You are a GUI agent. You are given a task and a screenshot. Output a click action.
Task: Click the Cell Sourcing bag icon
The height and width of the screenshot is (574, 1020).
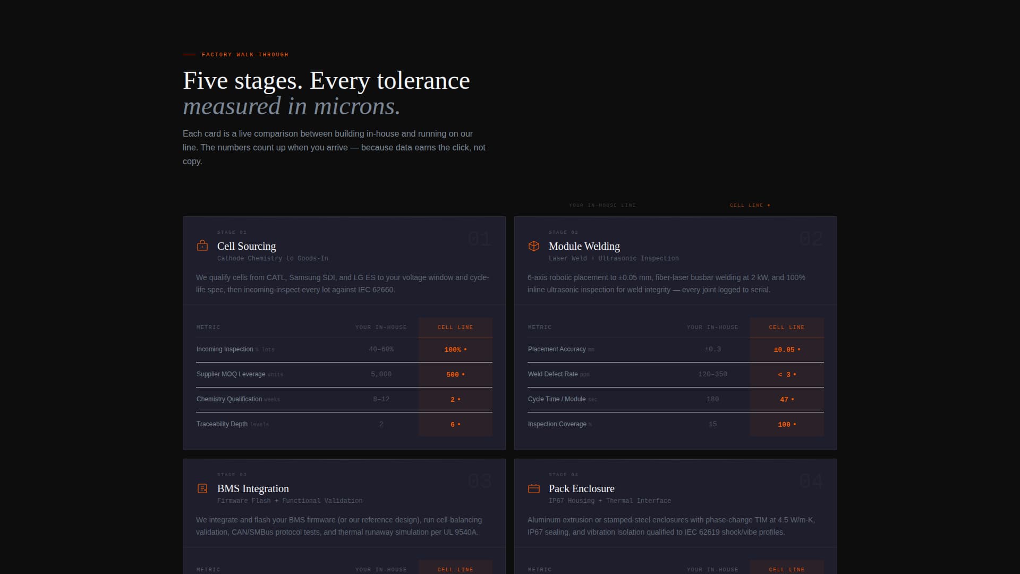tap(202, 246)
